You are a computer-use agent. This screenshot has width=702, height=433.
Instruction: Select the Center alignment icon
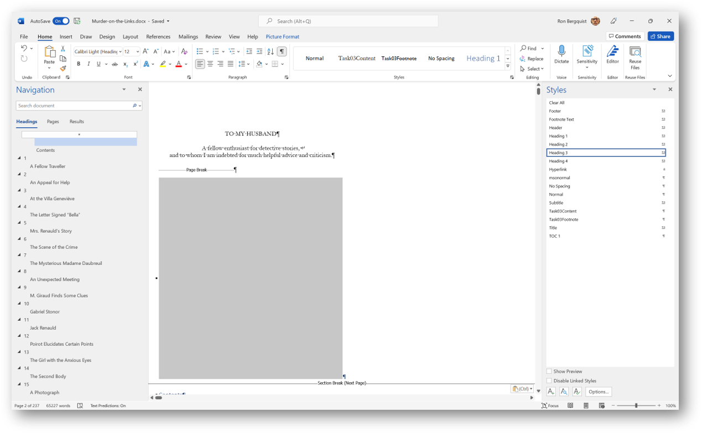pyautogui.click(x=210, y=64)
